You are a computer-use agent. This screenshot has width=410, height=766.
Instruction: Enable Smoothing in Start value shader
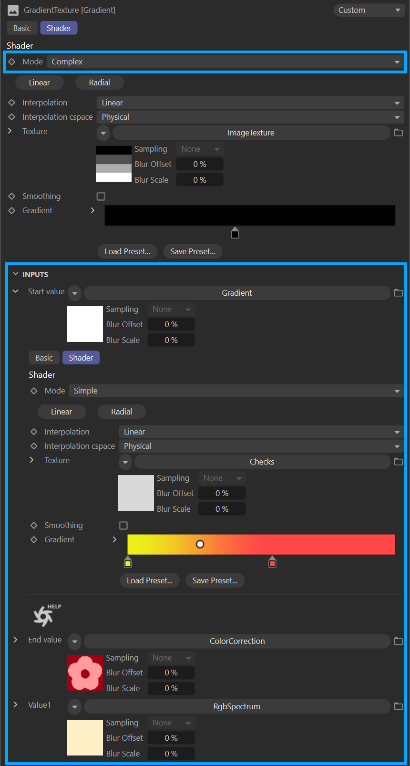(123, 525)
